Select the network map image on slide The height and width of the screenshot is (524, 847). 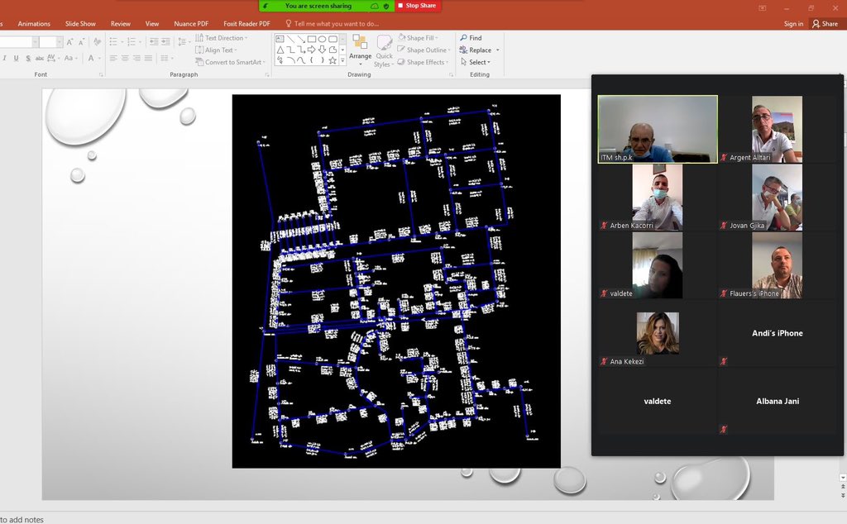[396, 281]
